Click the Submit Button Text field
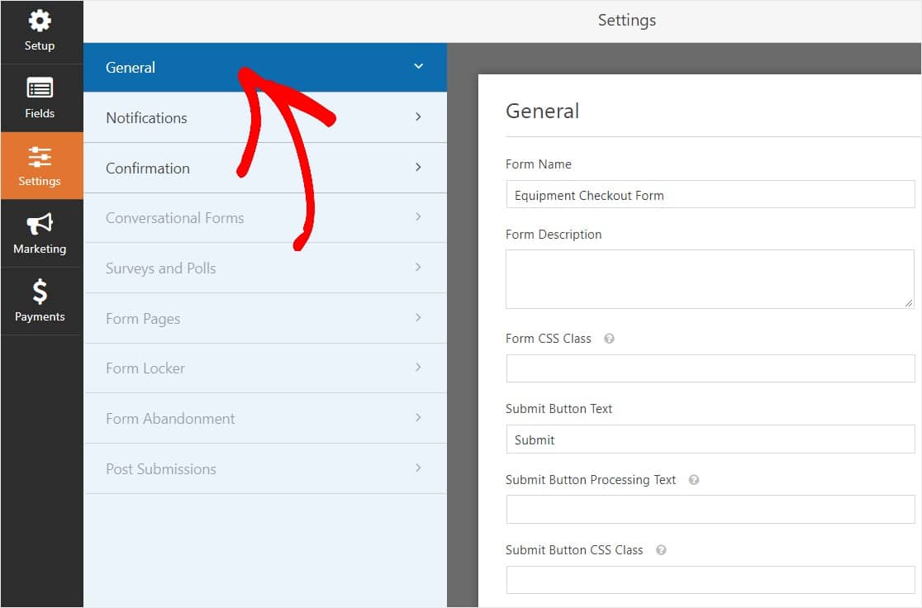 point(711,439)
